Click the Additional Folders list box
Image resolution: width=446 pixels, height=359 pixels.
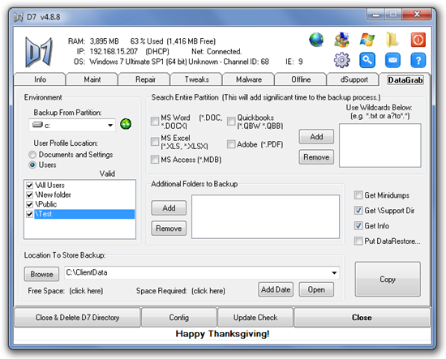tap(265, 216)
